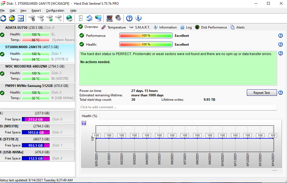Click the E: [ST5TB 2] free space 953.1 GB bar

[x=36, y=145]
